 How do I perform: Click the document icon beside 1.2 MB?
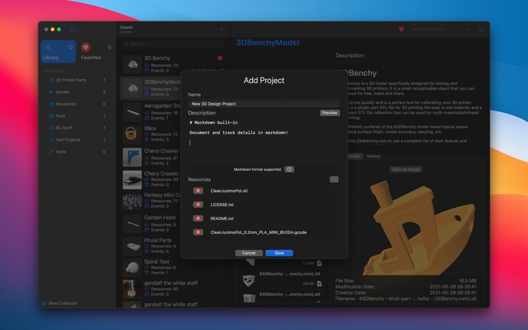point(319,263)
